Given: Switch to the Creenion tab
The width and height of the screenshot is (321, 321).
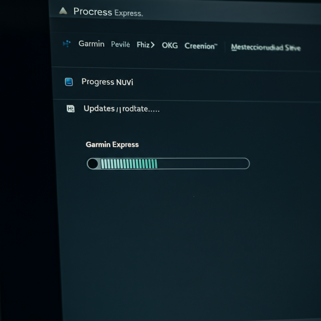Looking at the screenshot, I should pos(201,46).
